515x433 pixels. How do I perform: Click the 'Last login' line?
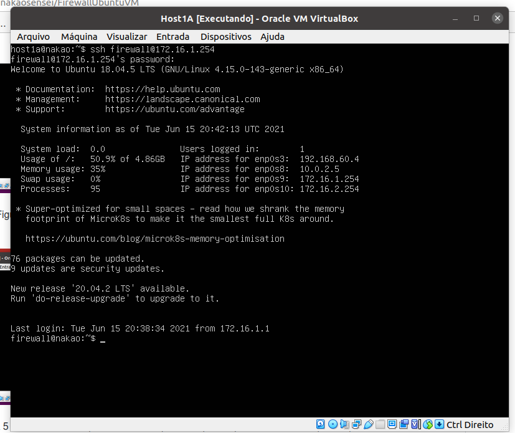tap(140, 328)
